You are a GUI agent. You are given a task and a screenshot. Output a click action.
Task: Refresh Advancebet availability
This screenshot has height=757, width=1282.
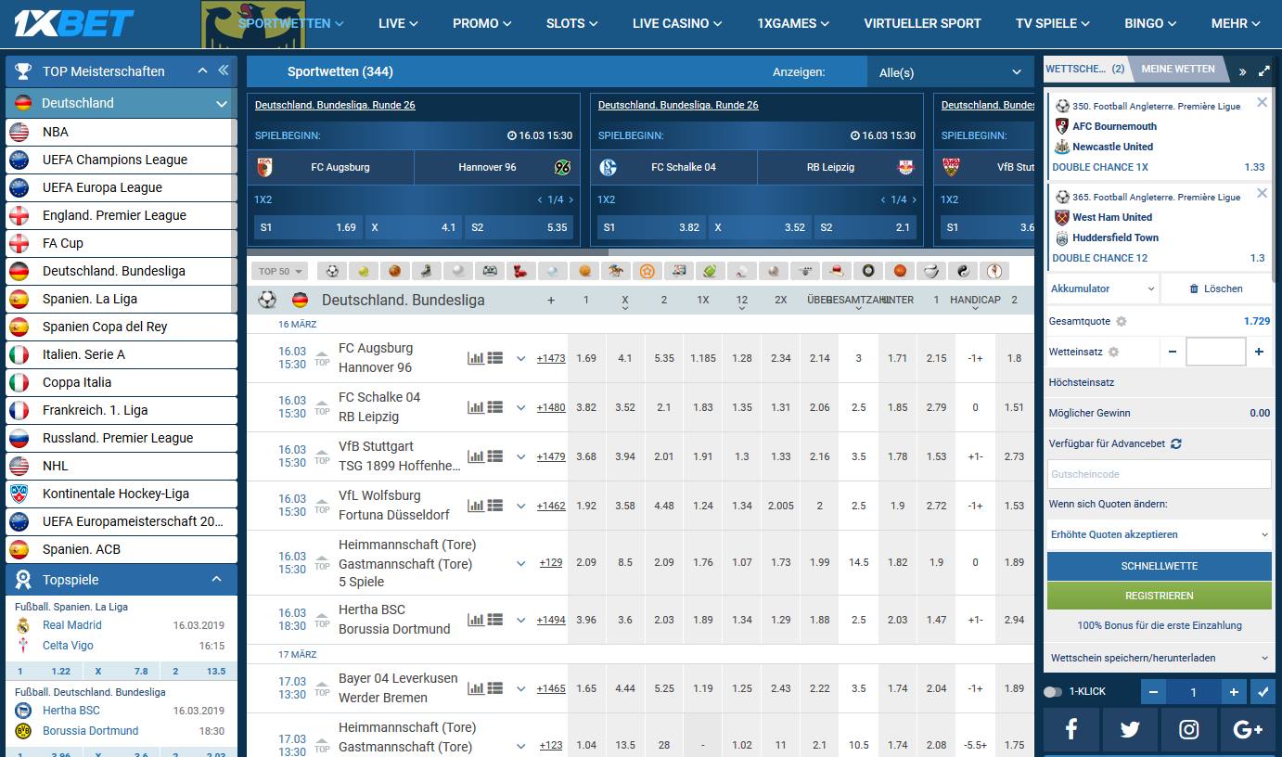[x=1176, y=443]
